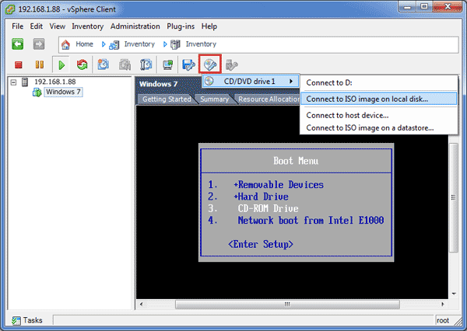
Task: Select the Windows 7 VM in tree
Action: tap(62, 92)
